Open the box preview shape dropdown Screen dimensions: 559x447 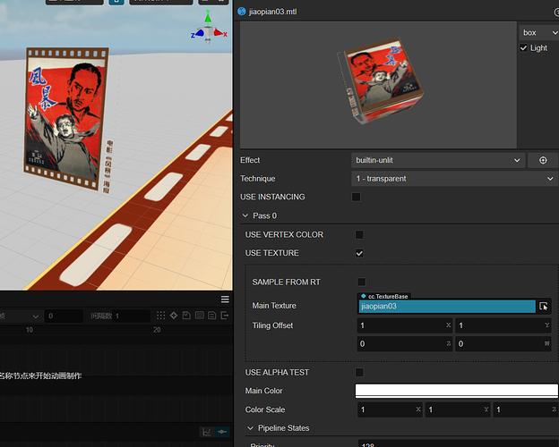tap(538, 32)
